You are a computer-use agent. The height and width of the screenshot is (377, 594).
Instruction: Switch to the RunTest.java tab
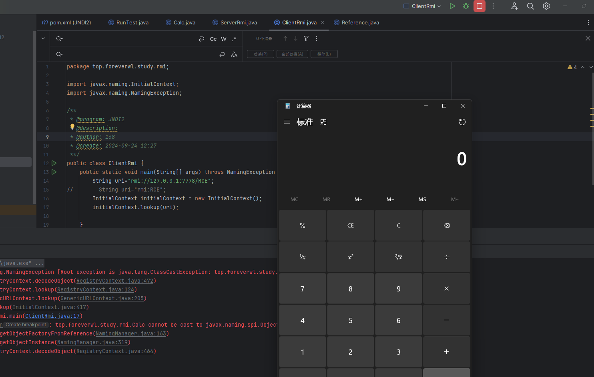pyautogui.click(x=128, y=22)
